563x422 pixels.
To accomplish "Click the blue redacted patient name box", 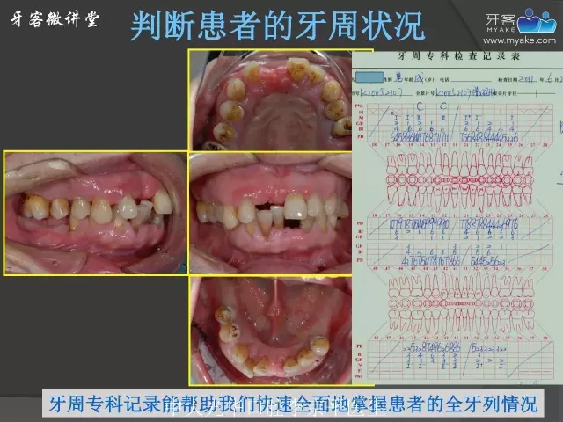I will 375,77.
